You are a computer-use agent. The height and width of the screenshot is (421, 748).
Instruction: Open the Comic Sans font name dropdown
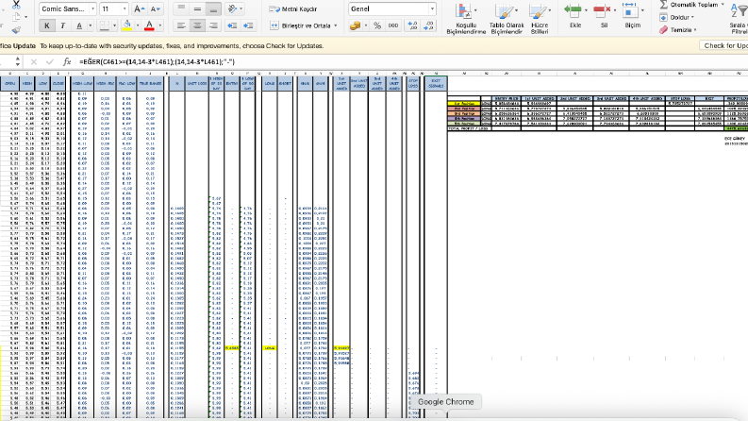pyautogui.click(x=92, y=8)
